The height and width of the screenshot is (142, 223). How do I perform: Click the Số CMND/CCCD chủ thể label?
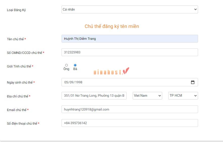point(25,53)
